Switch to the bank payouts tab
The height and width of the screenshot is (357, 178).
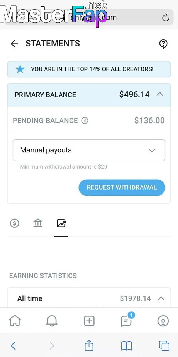[38, 223]
